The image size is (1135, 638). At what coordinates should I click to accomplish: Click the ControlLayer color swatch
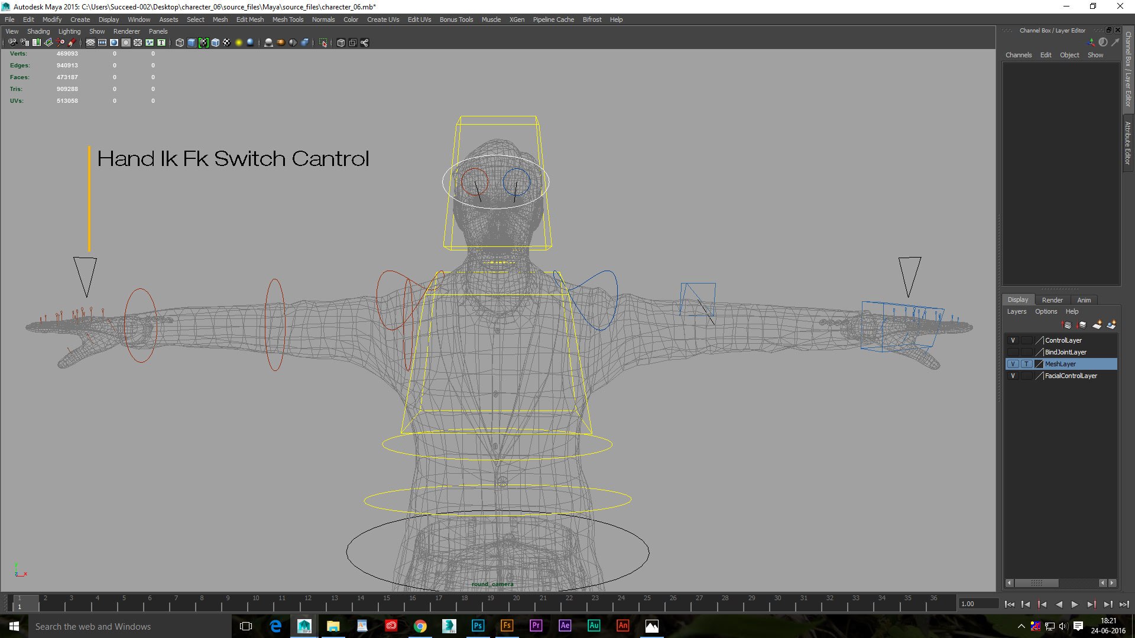point(1039,340)
